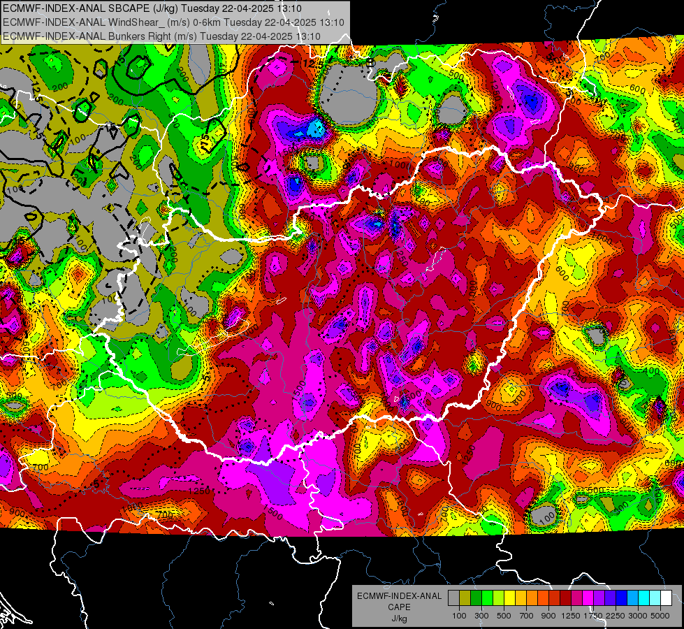Click the legend scale value 3000

pos(638,616)
